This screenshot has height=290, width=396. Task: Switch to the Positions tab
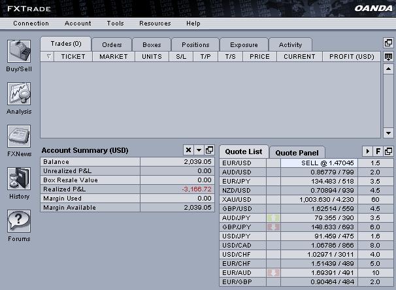click(195, 44)
